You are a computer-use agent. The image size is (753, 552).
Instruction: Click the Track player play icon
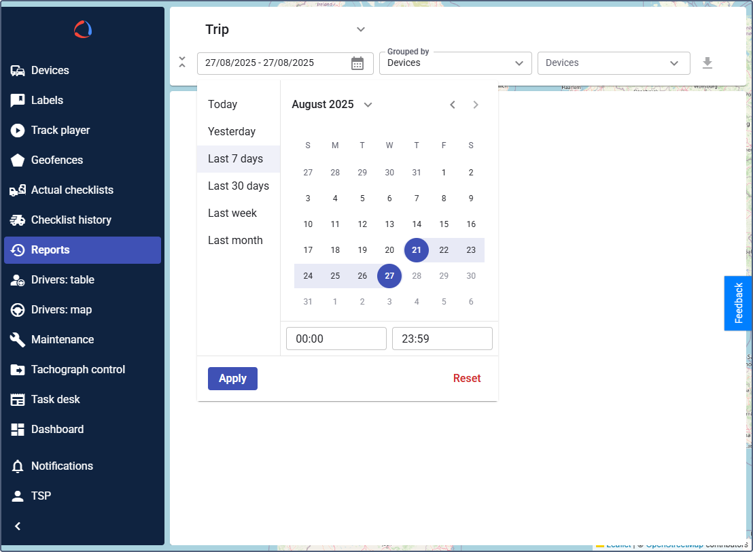click(18, 131)
